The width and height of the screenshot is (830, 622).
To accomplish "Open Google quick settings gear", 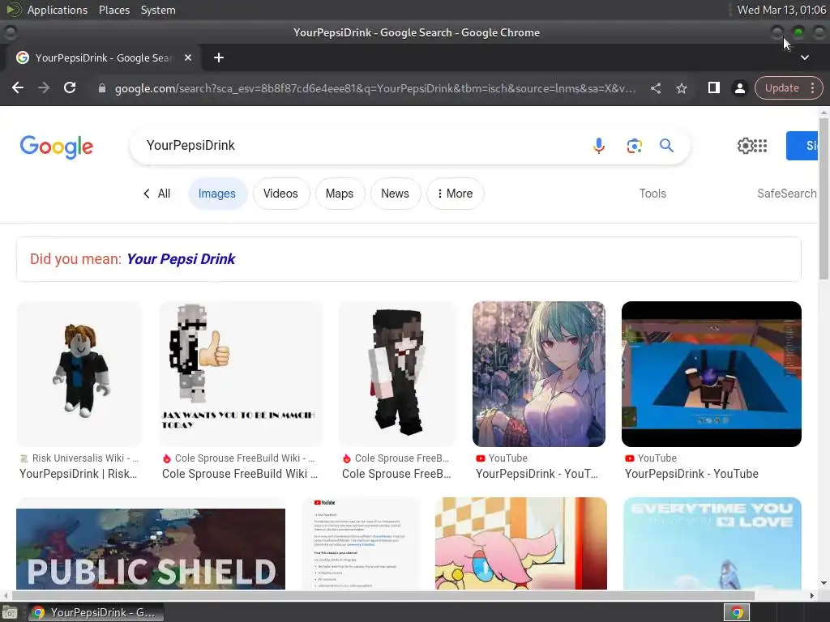I will (745, 146).
